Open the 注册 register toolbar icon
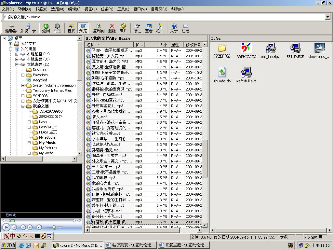333x250 pixels. (x=185, y=28)
